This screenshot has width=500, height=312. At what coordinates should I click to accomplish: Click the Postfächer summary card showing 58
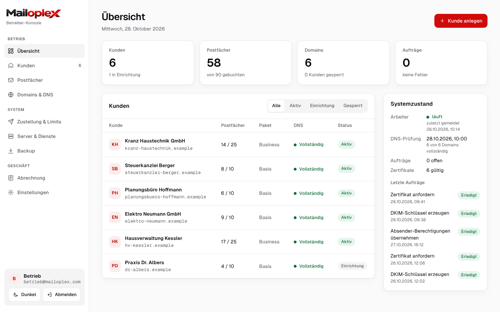(x=245, y=63)
